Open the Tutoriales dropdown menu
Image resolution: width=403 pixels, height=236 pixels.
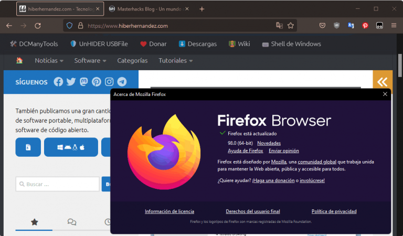tap(175, 60)
